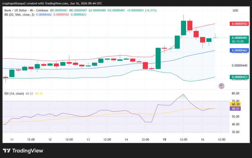
Task: Click the price axis value 0.00000440
Action: click(x=239, y=65)
